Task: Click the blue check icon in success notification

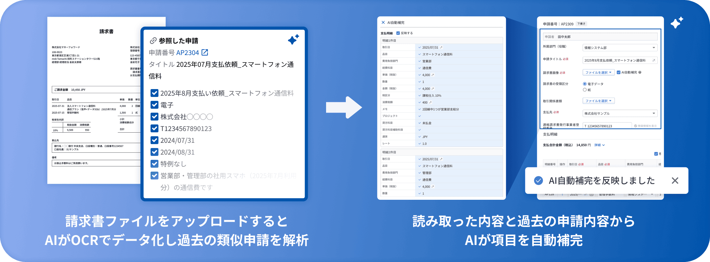Action: 538,180
